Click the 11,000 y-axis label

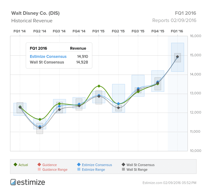pos(195,131)
